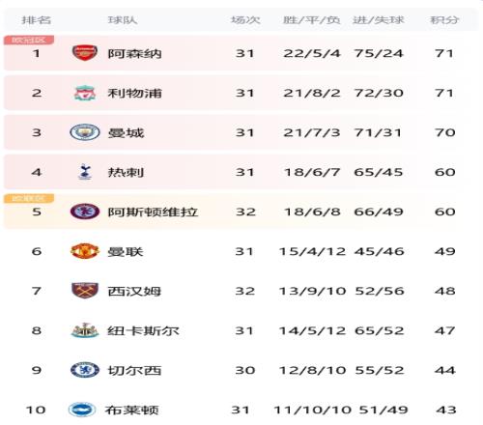
Task: Click the Arsenal club crest
Action: 85,53
